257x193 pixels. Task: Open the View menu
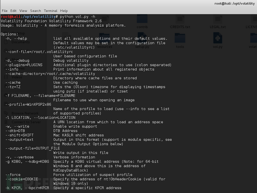pyautogui.click(x=23, y=11)
